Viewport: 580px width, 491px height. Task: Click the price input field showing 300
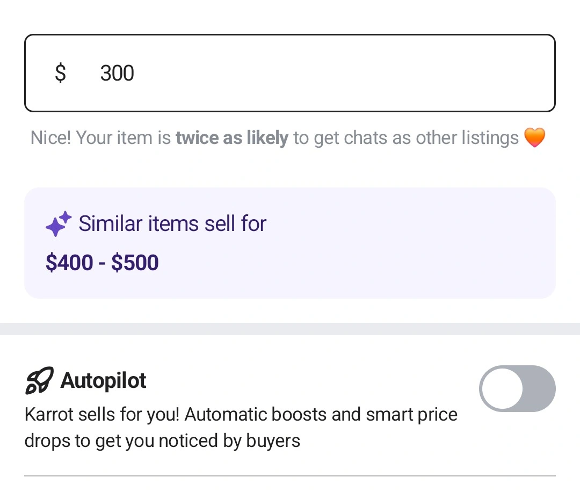coord(289,73)
